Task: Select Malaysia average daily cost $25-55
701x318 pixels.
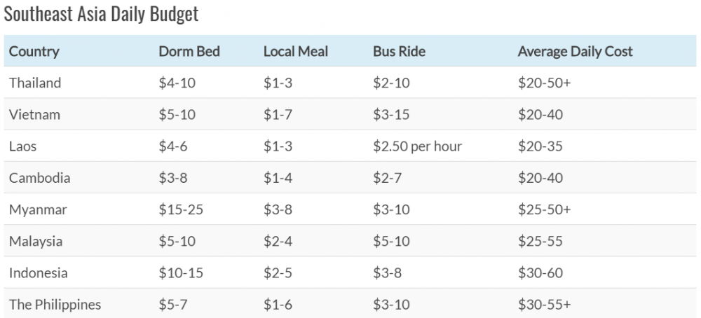Action: click(x=540, y=241)
